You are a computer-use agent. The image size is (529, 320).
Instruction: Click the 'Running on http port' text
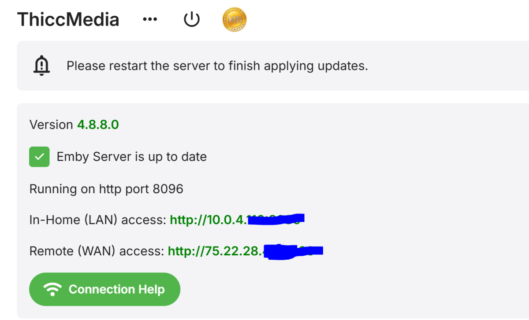tap(90, 189)
